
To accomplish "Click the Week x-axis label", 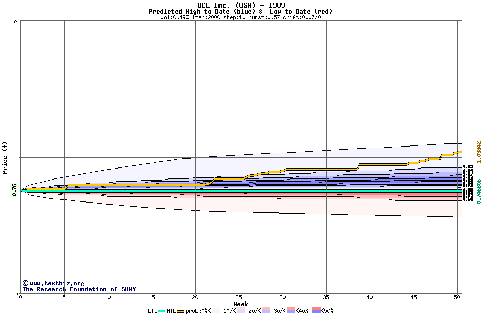I will point(240,304).
